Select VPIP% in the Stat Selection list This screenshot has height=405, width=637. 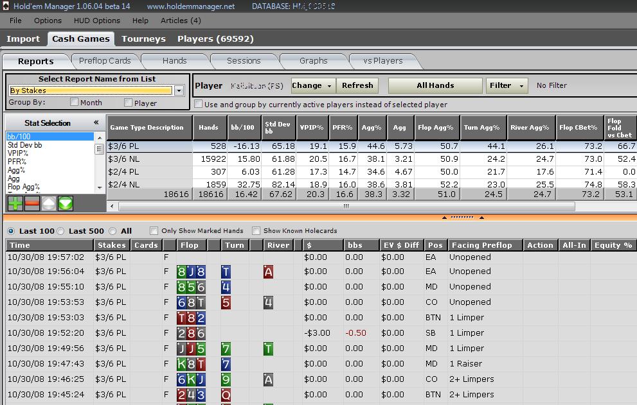[18, 153]
